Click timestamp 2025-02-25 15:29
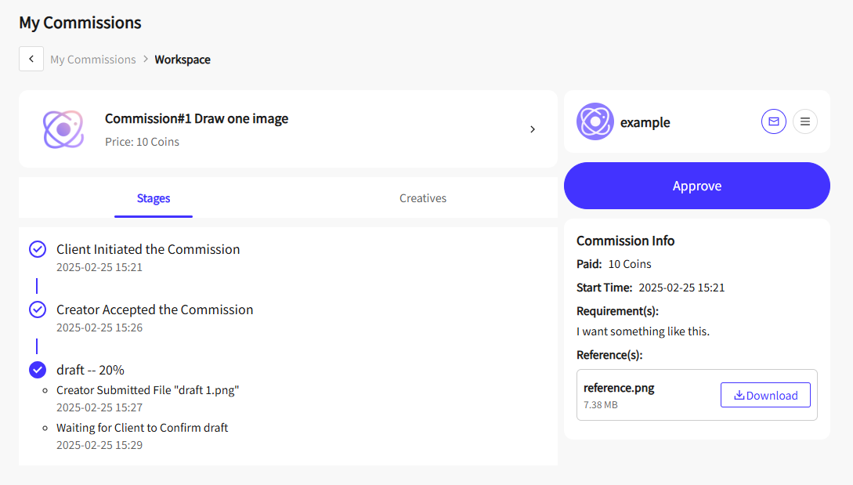Screen dimensions: 853x485 click(99, 445)
